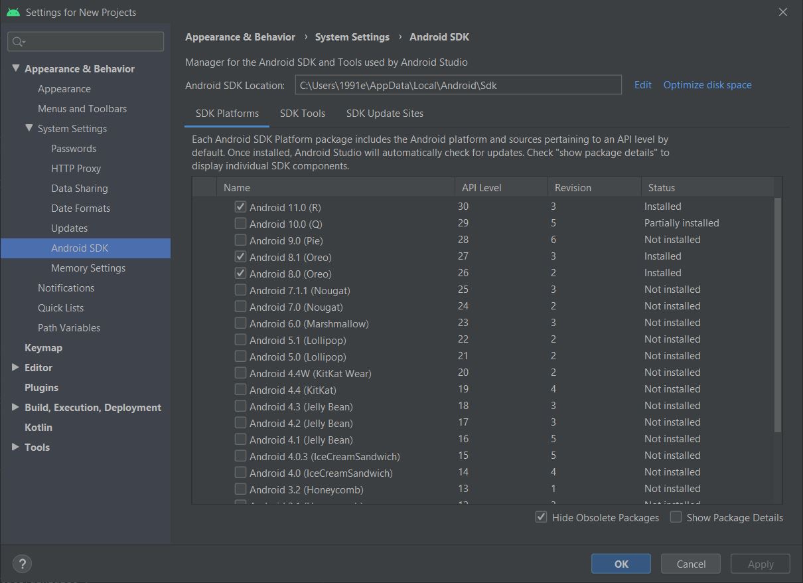Expand the Tools section arrow
The image size is (803, 583).
[15, 447]
